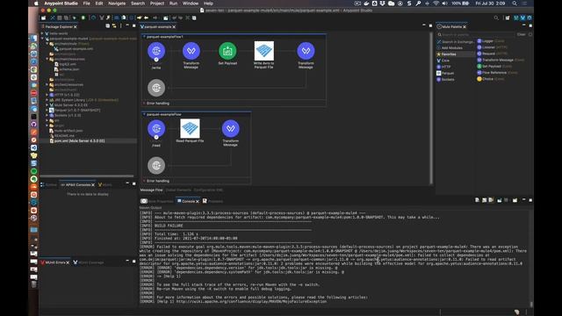Image resolution: width=562 pixels, height=316 pixels.
Task: Select Sockets category in Mule Palette
Action: tap(445, 80)
